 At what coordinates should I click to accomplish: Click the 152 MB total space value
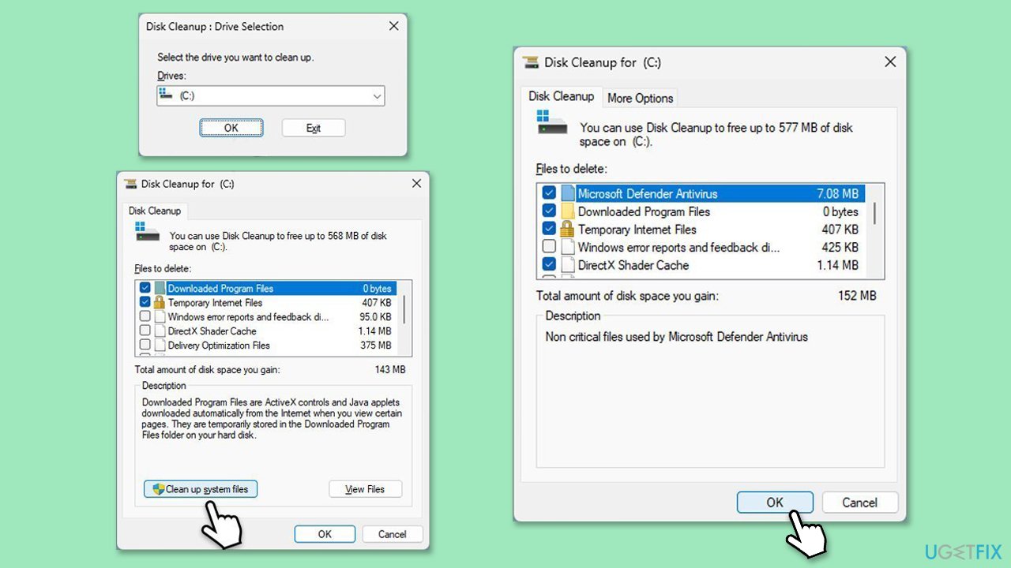coord(857,296)
